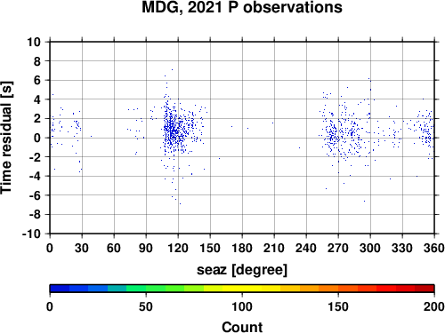Image resolution: width=445 pixels, height=333 pixels.
Task: Select the 'Time residual [s]' y-axis label
Action: [6, 138]
